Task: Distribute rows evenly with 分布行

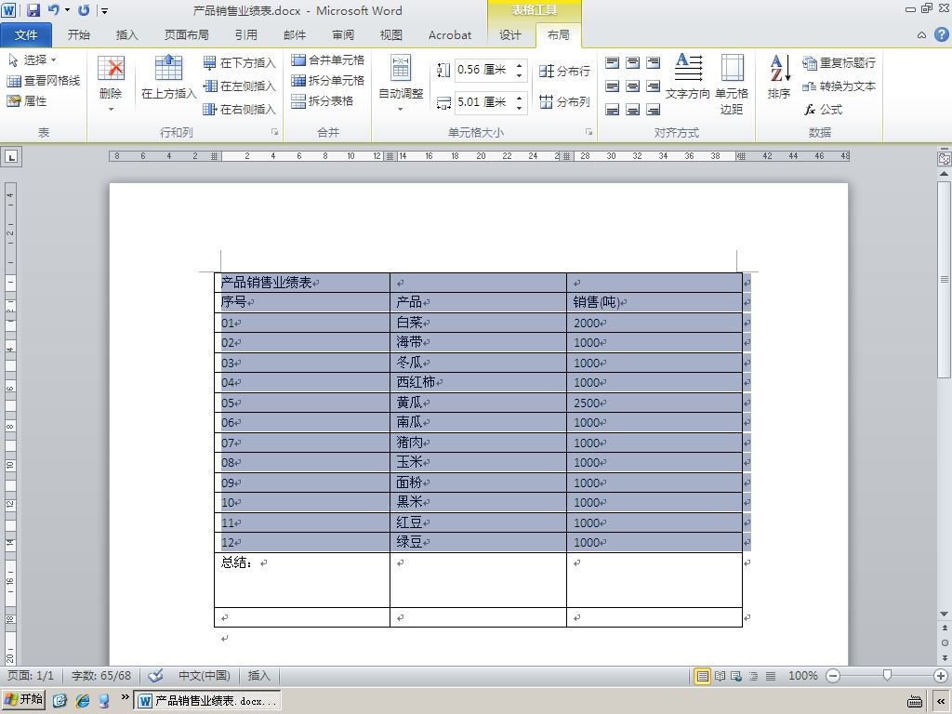Action: (x=564, y=71)
